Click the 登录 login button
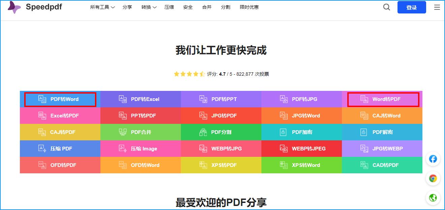The width and height of the screenshot is (445, 210). tap(412, 7)
